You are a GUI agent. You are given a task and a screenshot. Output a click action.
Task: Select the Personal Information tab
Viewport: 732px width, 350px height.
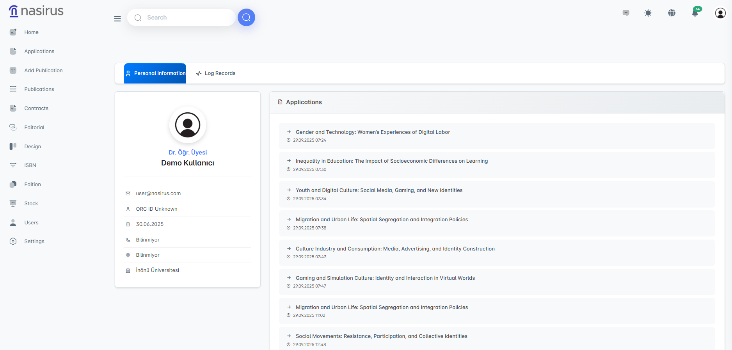155,73
